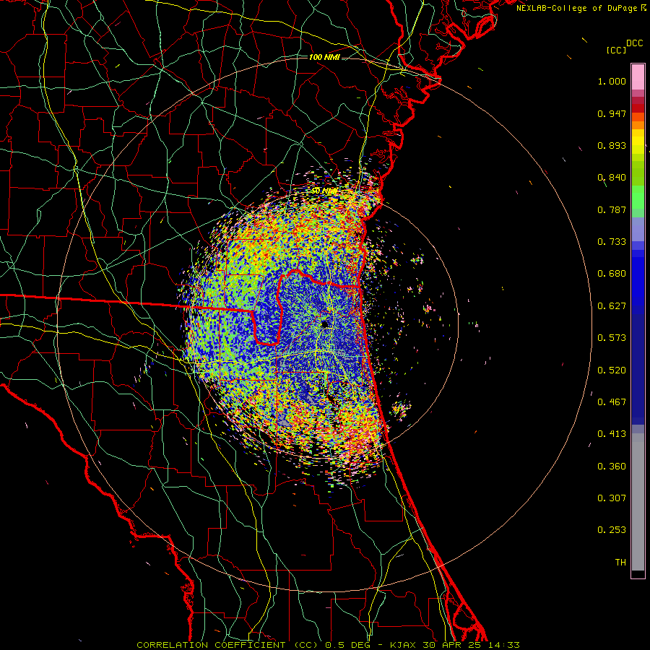This screenshot has height=650, width=650.
Task: Select the 1.000 legend value
Action: point(612,81)
